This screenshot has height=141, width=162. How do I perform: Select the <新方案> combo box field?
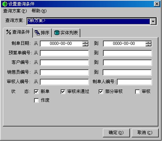point(88,21)
